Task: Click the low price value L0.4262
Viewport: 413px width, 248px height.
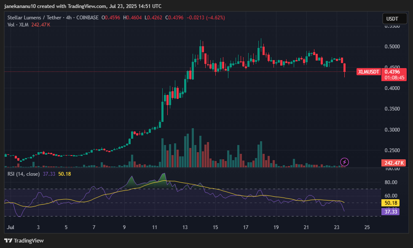Action: [x=153, y=18]
